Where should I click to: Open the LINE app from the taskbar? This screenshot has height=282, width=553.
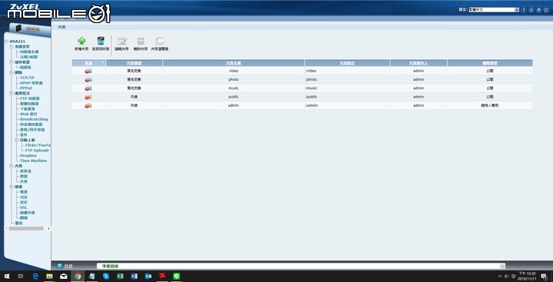coord(177,276)
